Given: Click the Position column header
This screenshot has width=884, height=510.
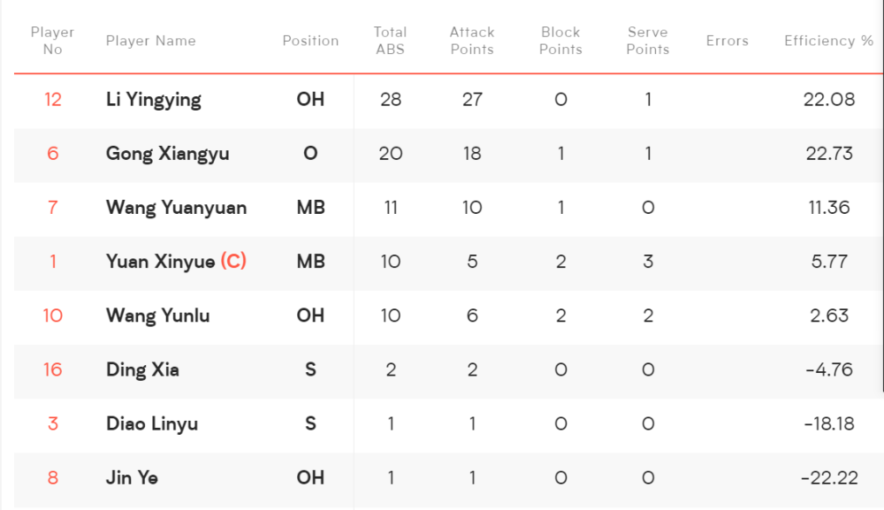Looking at the screenshot, I should click(x=310, y=41).
